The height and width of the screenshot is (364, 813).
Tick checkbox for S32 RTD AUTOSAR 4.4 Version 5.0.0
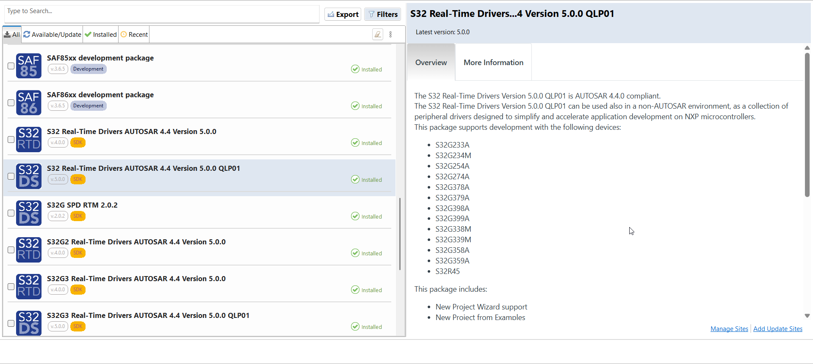pos(11,140)
